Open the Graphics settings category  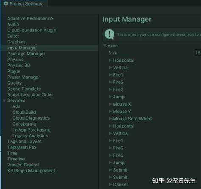point(17,42)
